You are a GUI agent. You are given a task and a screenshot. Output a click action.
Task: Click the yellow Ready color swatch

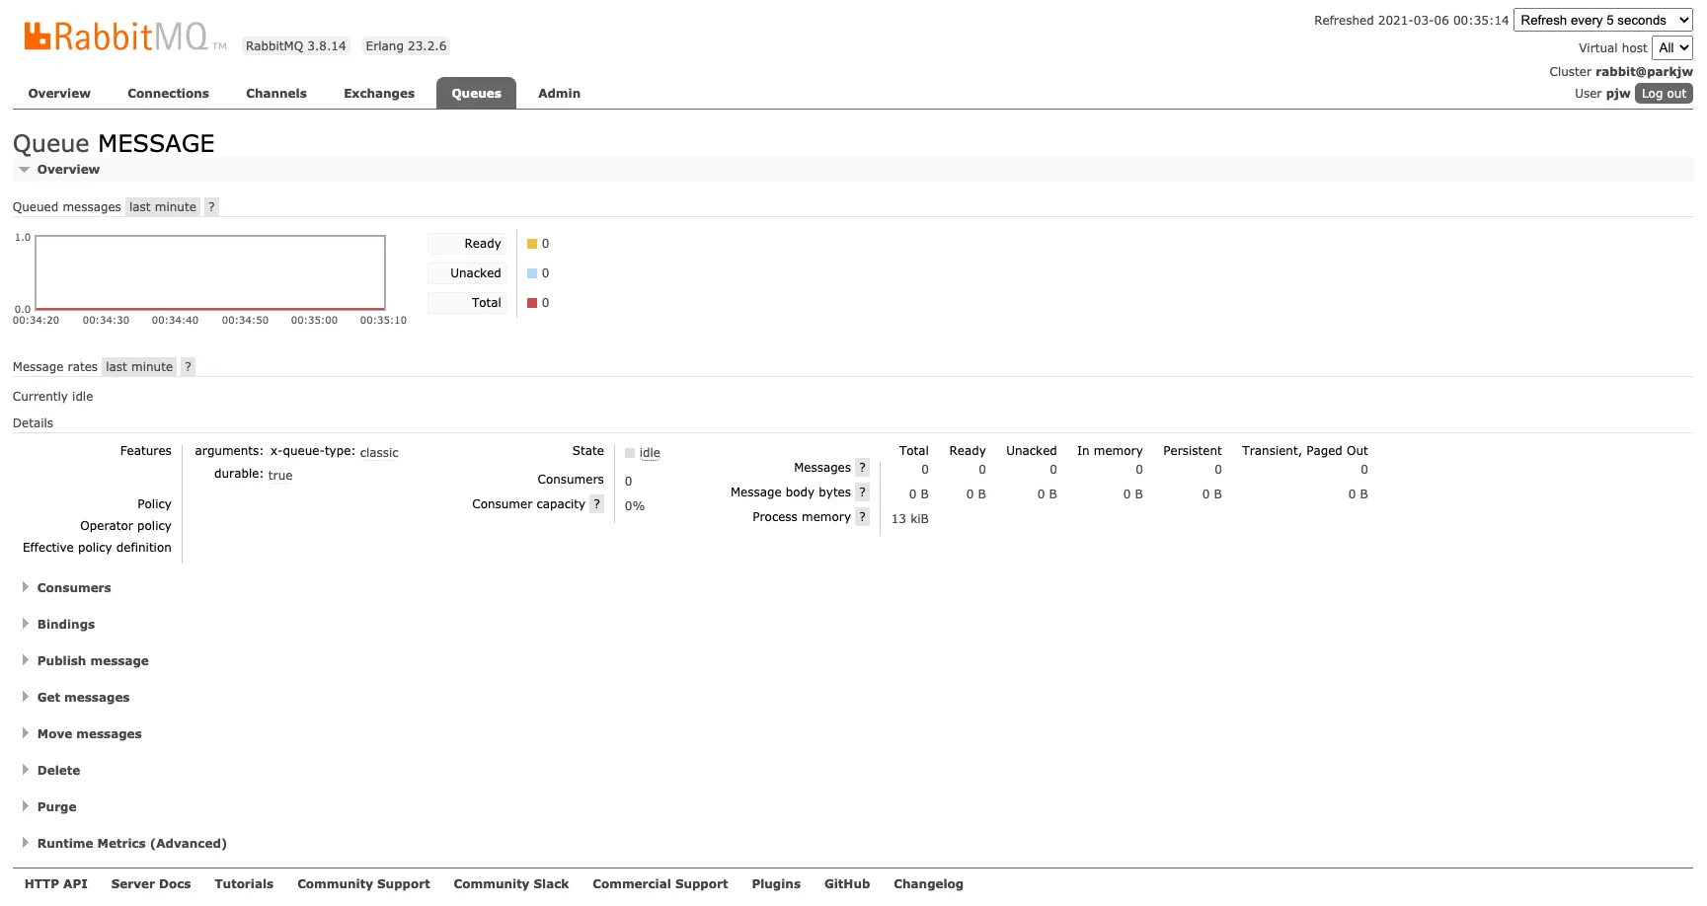532,244
